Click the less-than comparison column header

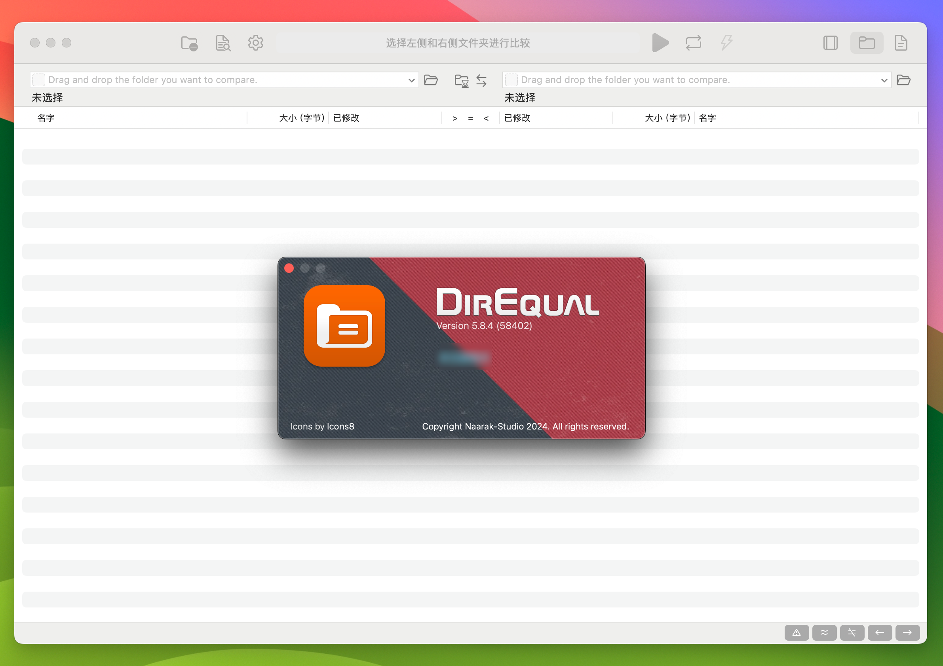(x=486, y=118)
